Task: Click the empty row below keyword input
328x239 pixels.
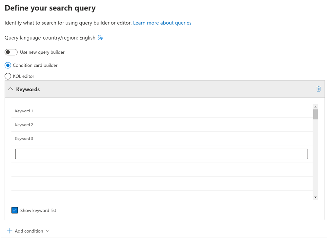Action: pyautogui.click(x=162, y=170)
